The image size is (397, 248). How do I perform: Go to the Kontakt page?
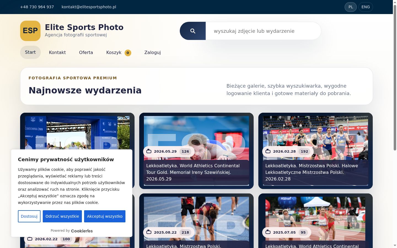click(57, 52)
